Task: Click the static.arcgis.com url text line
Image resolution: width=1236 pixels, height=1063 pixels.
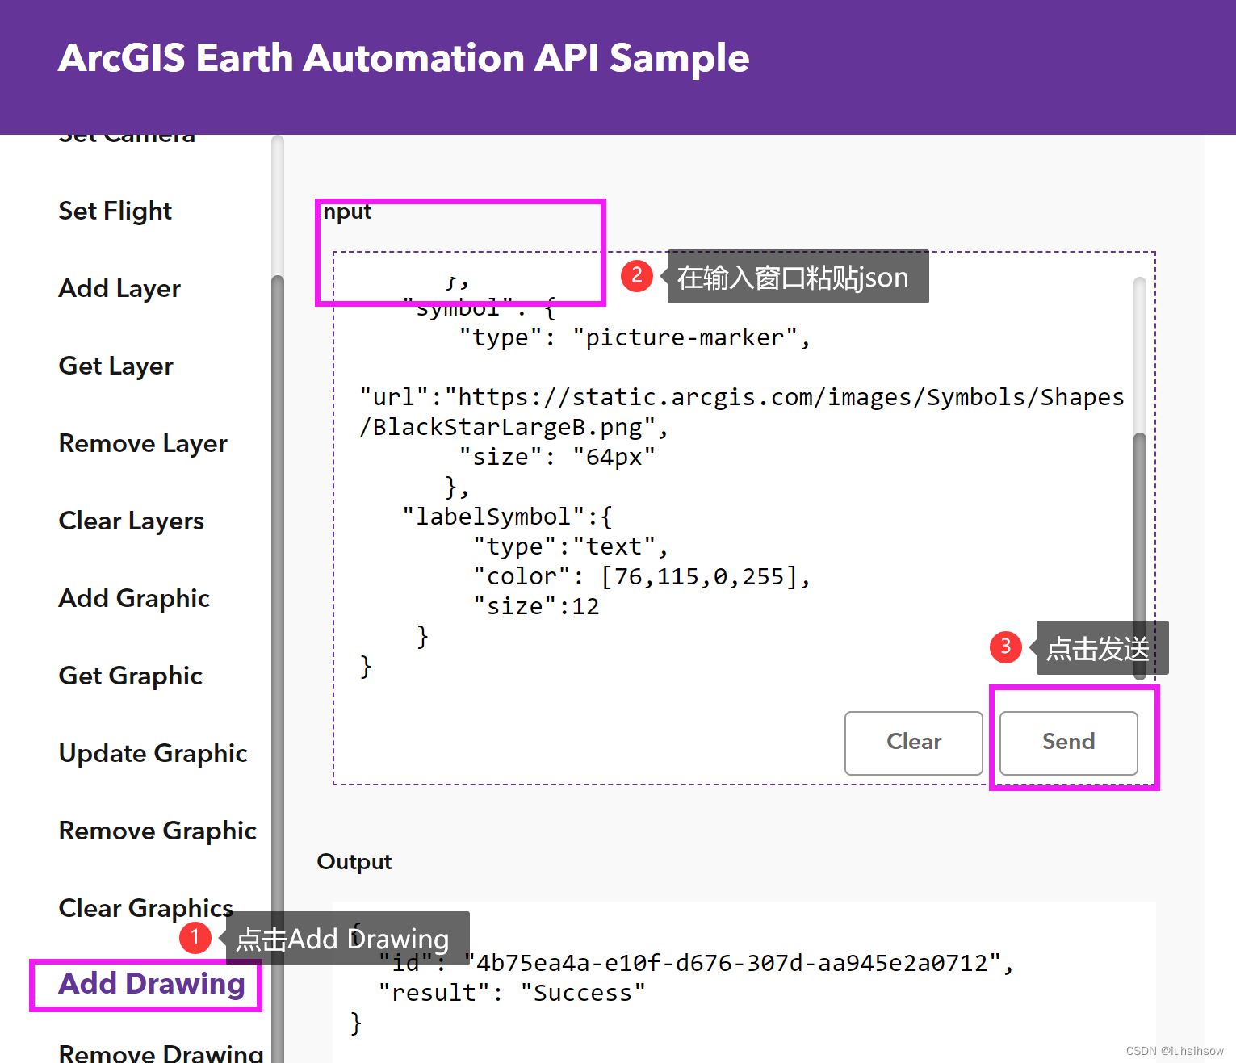Action: click(x=742, y=397)
